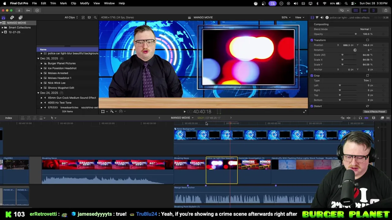Click the browser search magnifier icon
This screenshot has height=220, width=392.
click(95, 17)
